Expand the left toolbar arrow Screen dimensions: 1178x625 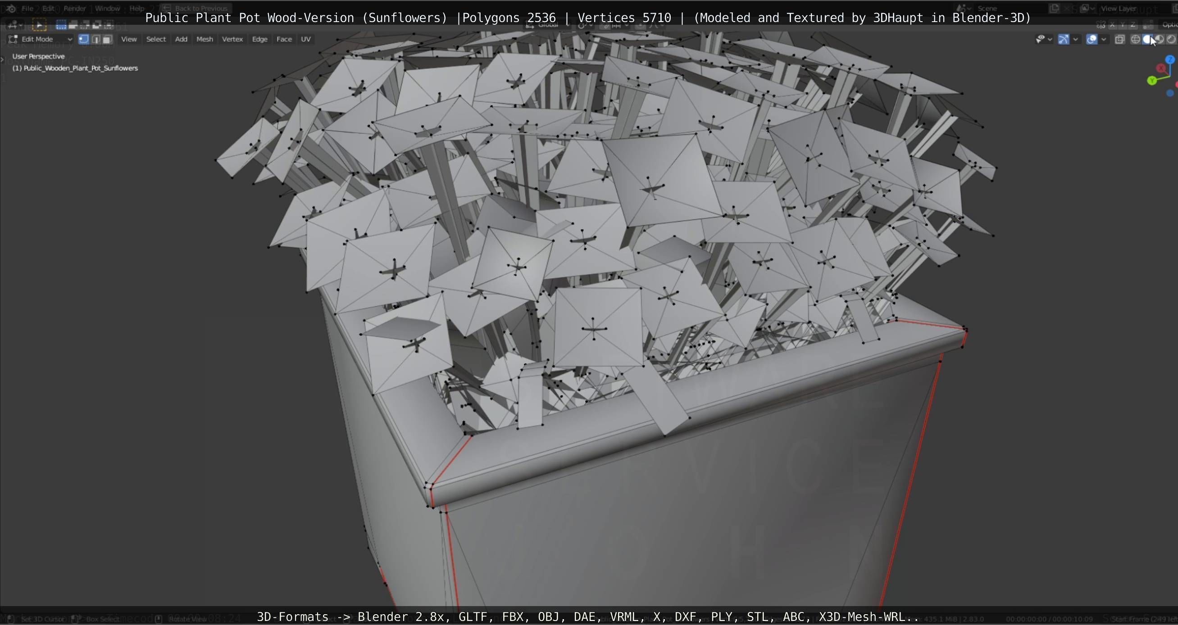click(2, 59)
